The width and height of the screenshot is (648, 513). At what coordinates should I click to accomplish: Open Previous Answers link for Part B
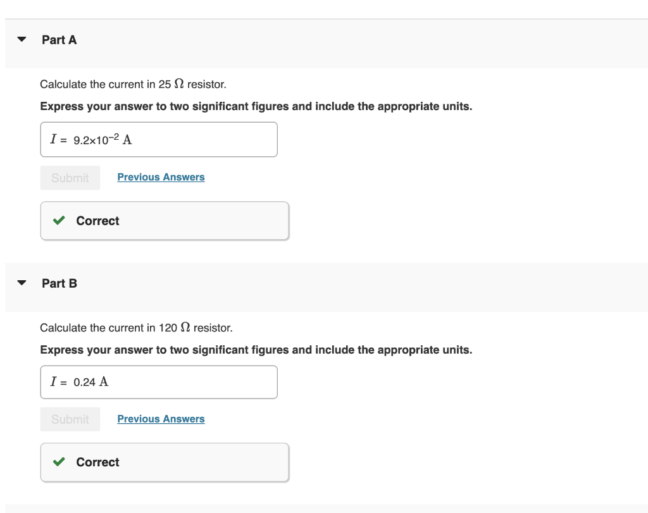point(161,419)
